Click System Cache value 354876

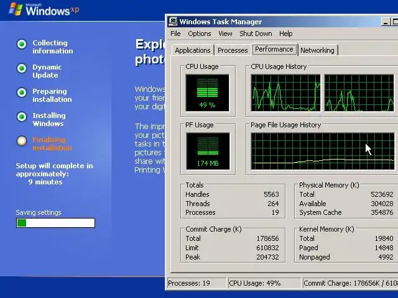[x=382, y=212]
